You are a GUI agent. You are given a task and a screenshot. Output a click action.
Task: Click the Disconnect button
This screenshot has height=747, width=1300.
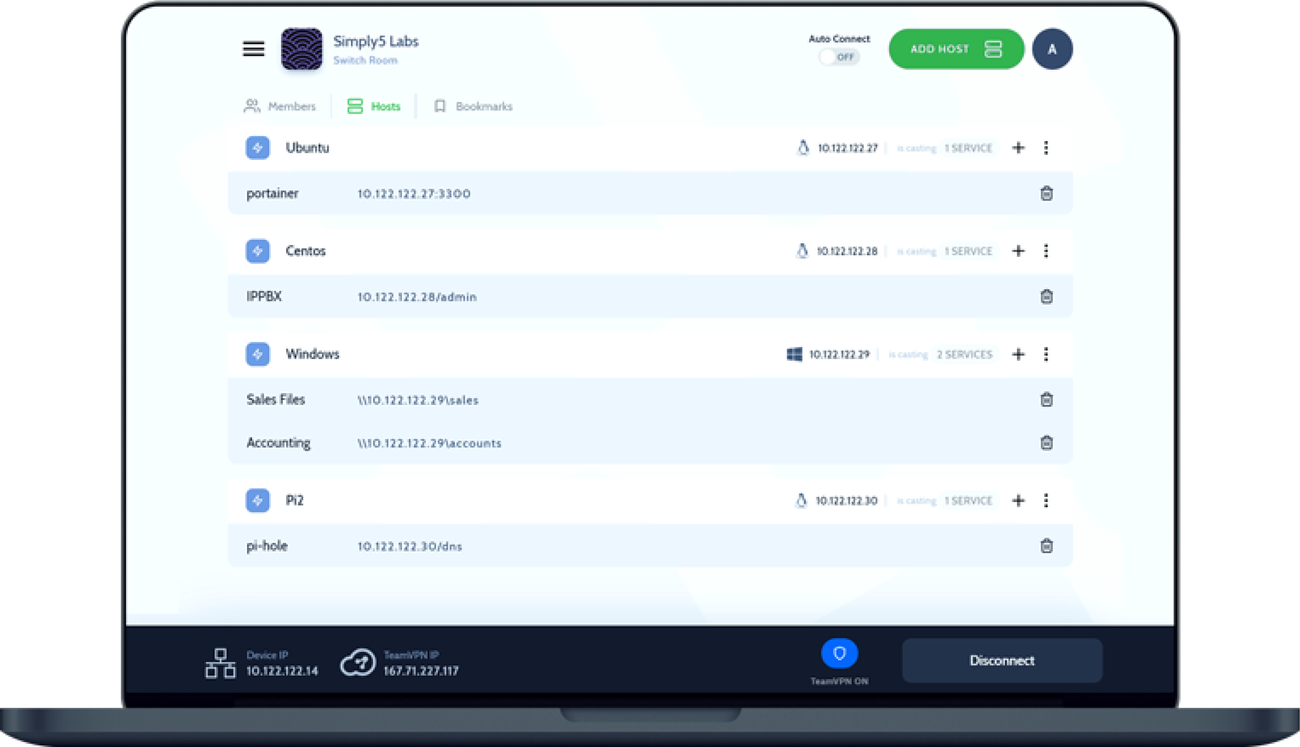point(1002,661)
